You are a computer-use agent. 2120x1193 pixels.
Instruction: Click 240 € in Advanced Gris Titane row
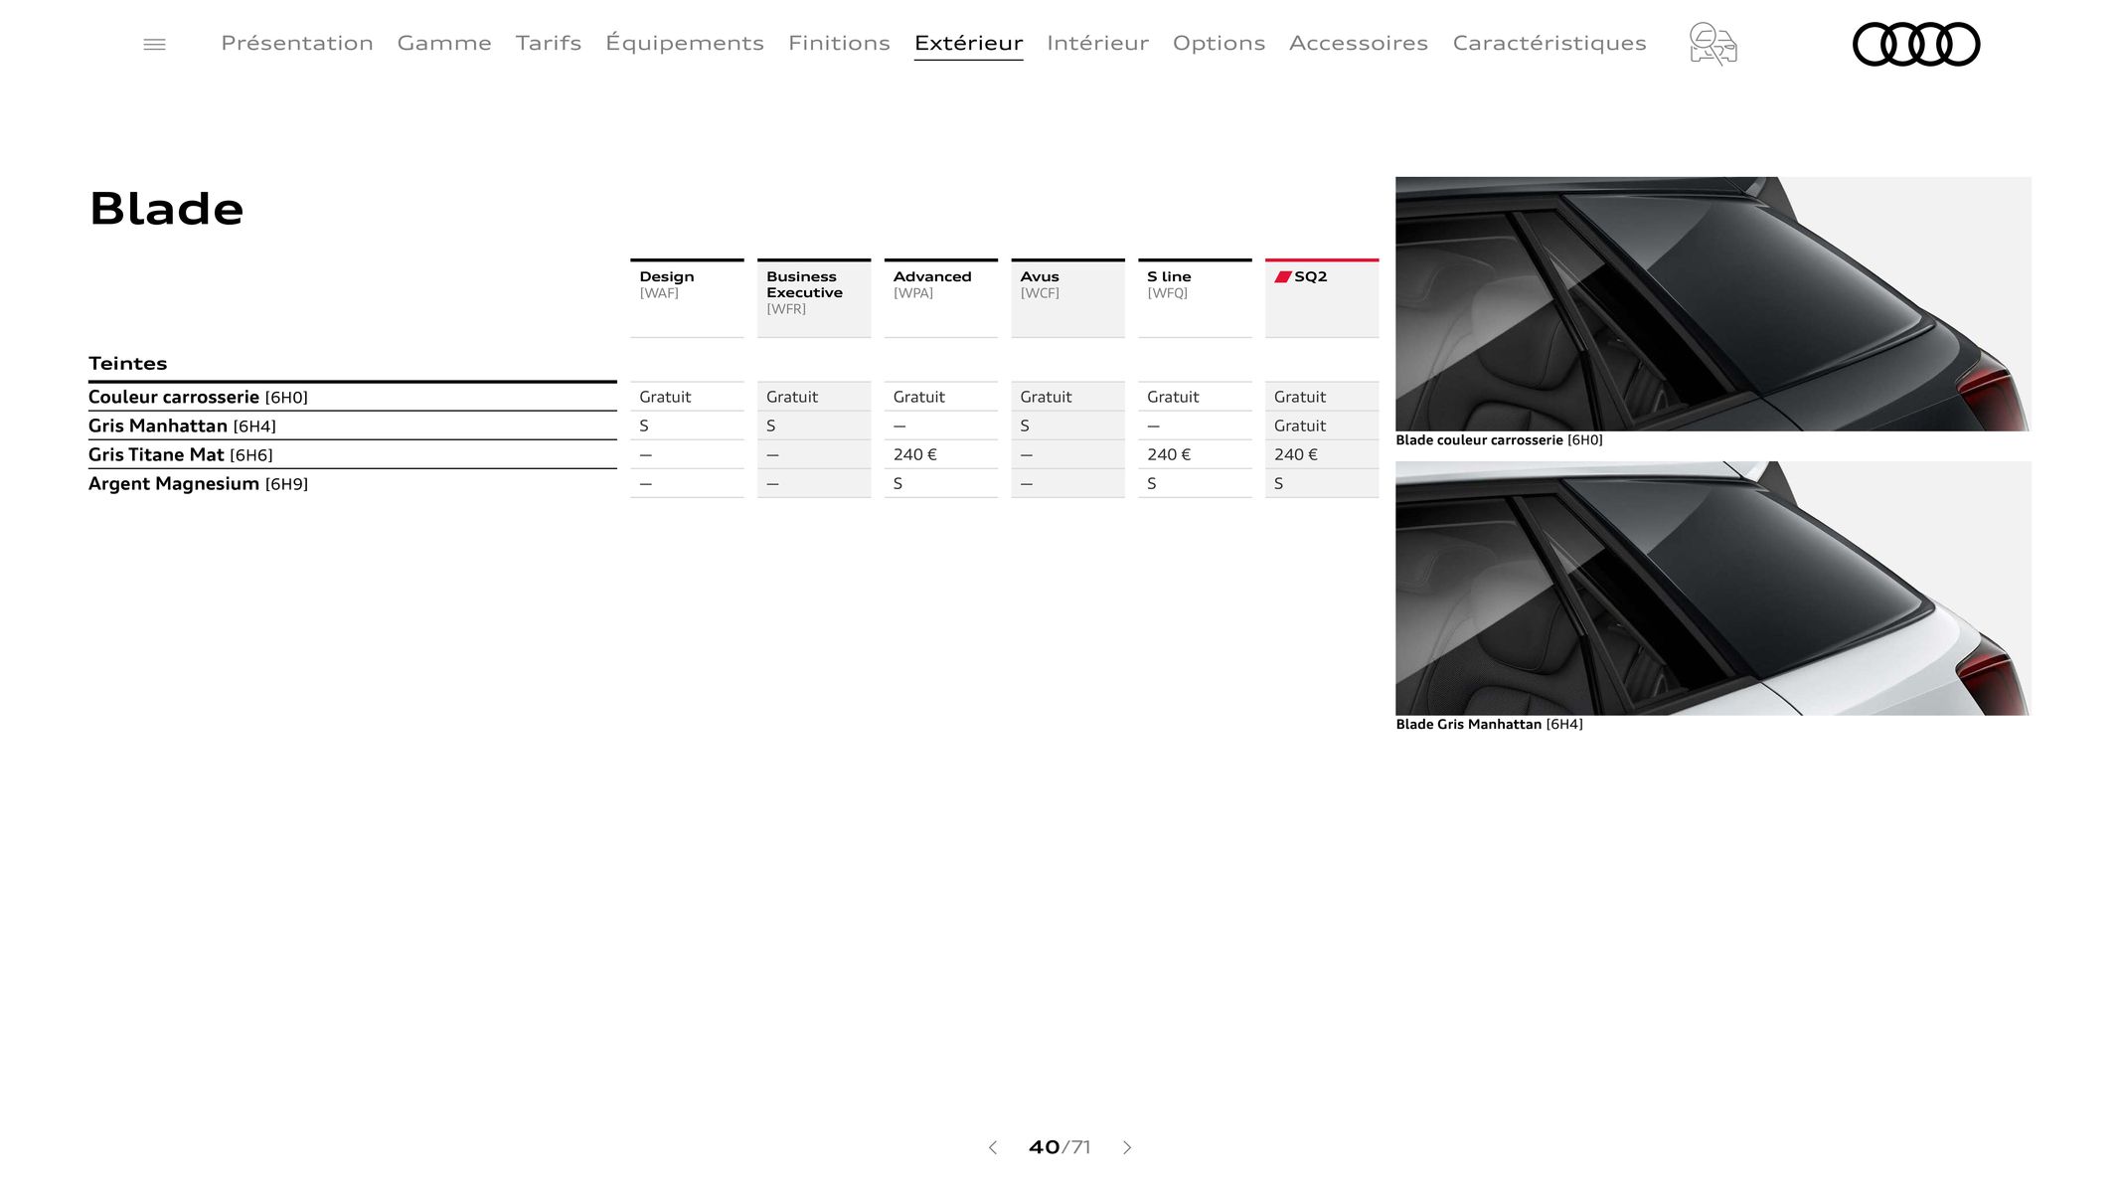pos(915,454)
